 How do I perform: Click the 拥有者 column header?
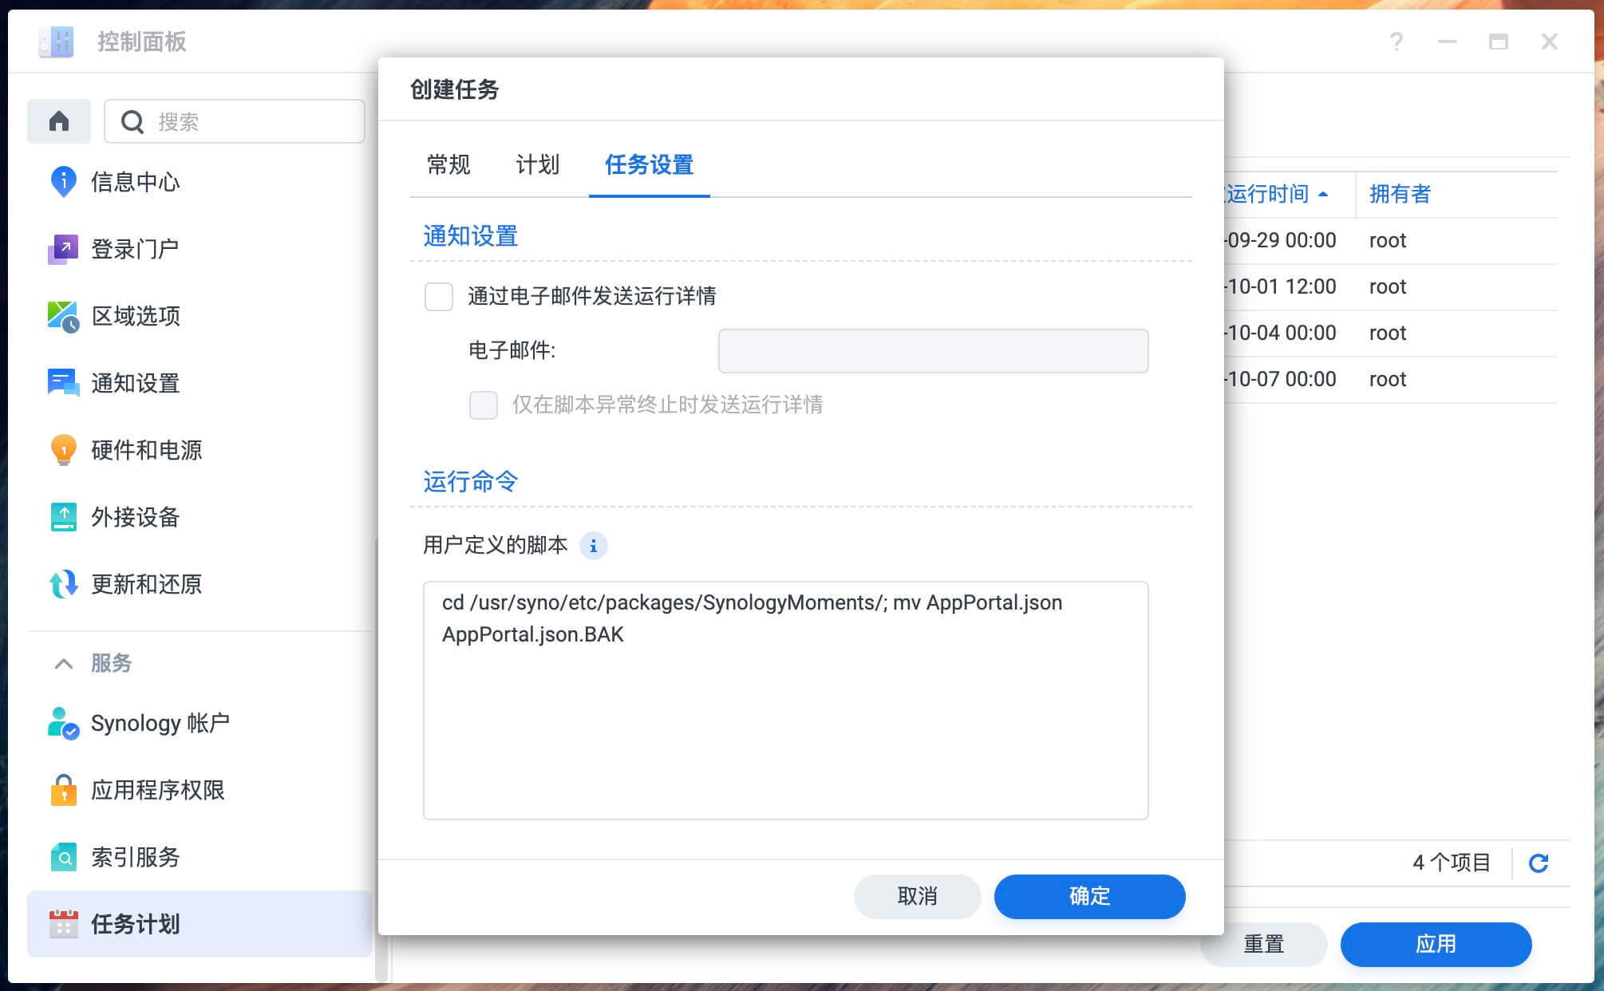(x=1400, y=194)
